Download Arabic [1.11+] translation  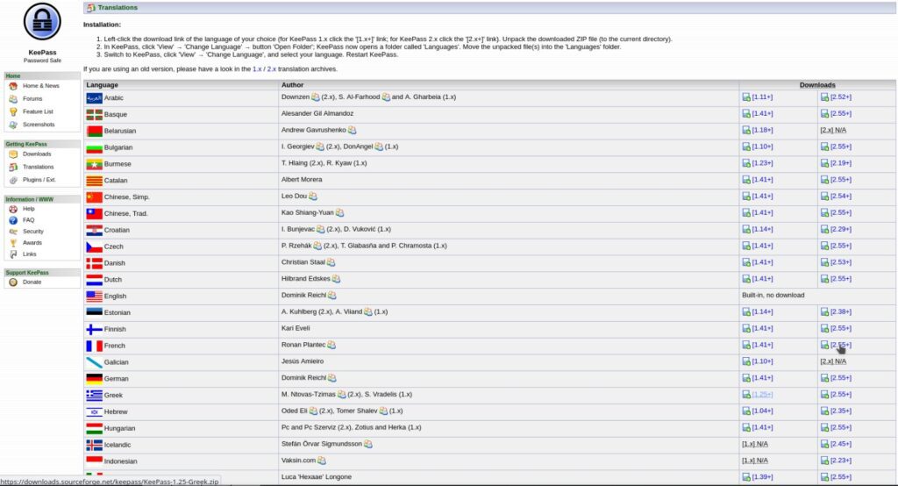tap(762, 97)
